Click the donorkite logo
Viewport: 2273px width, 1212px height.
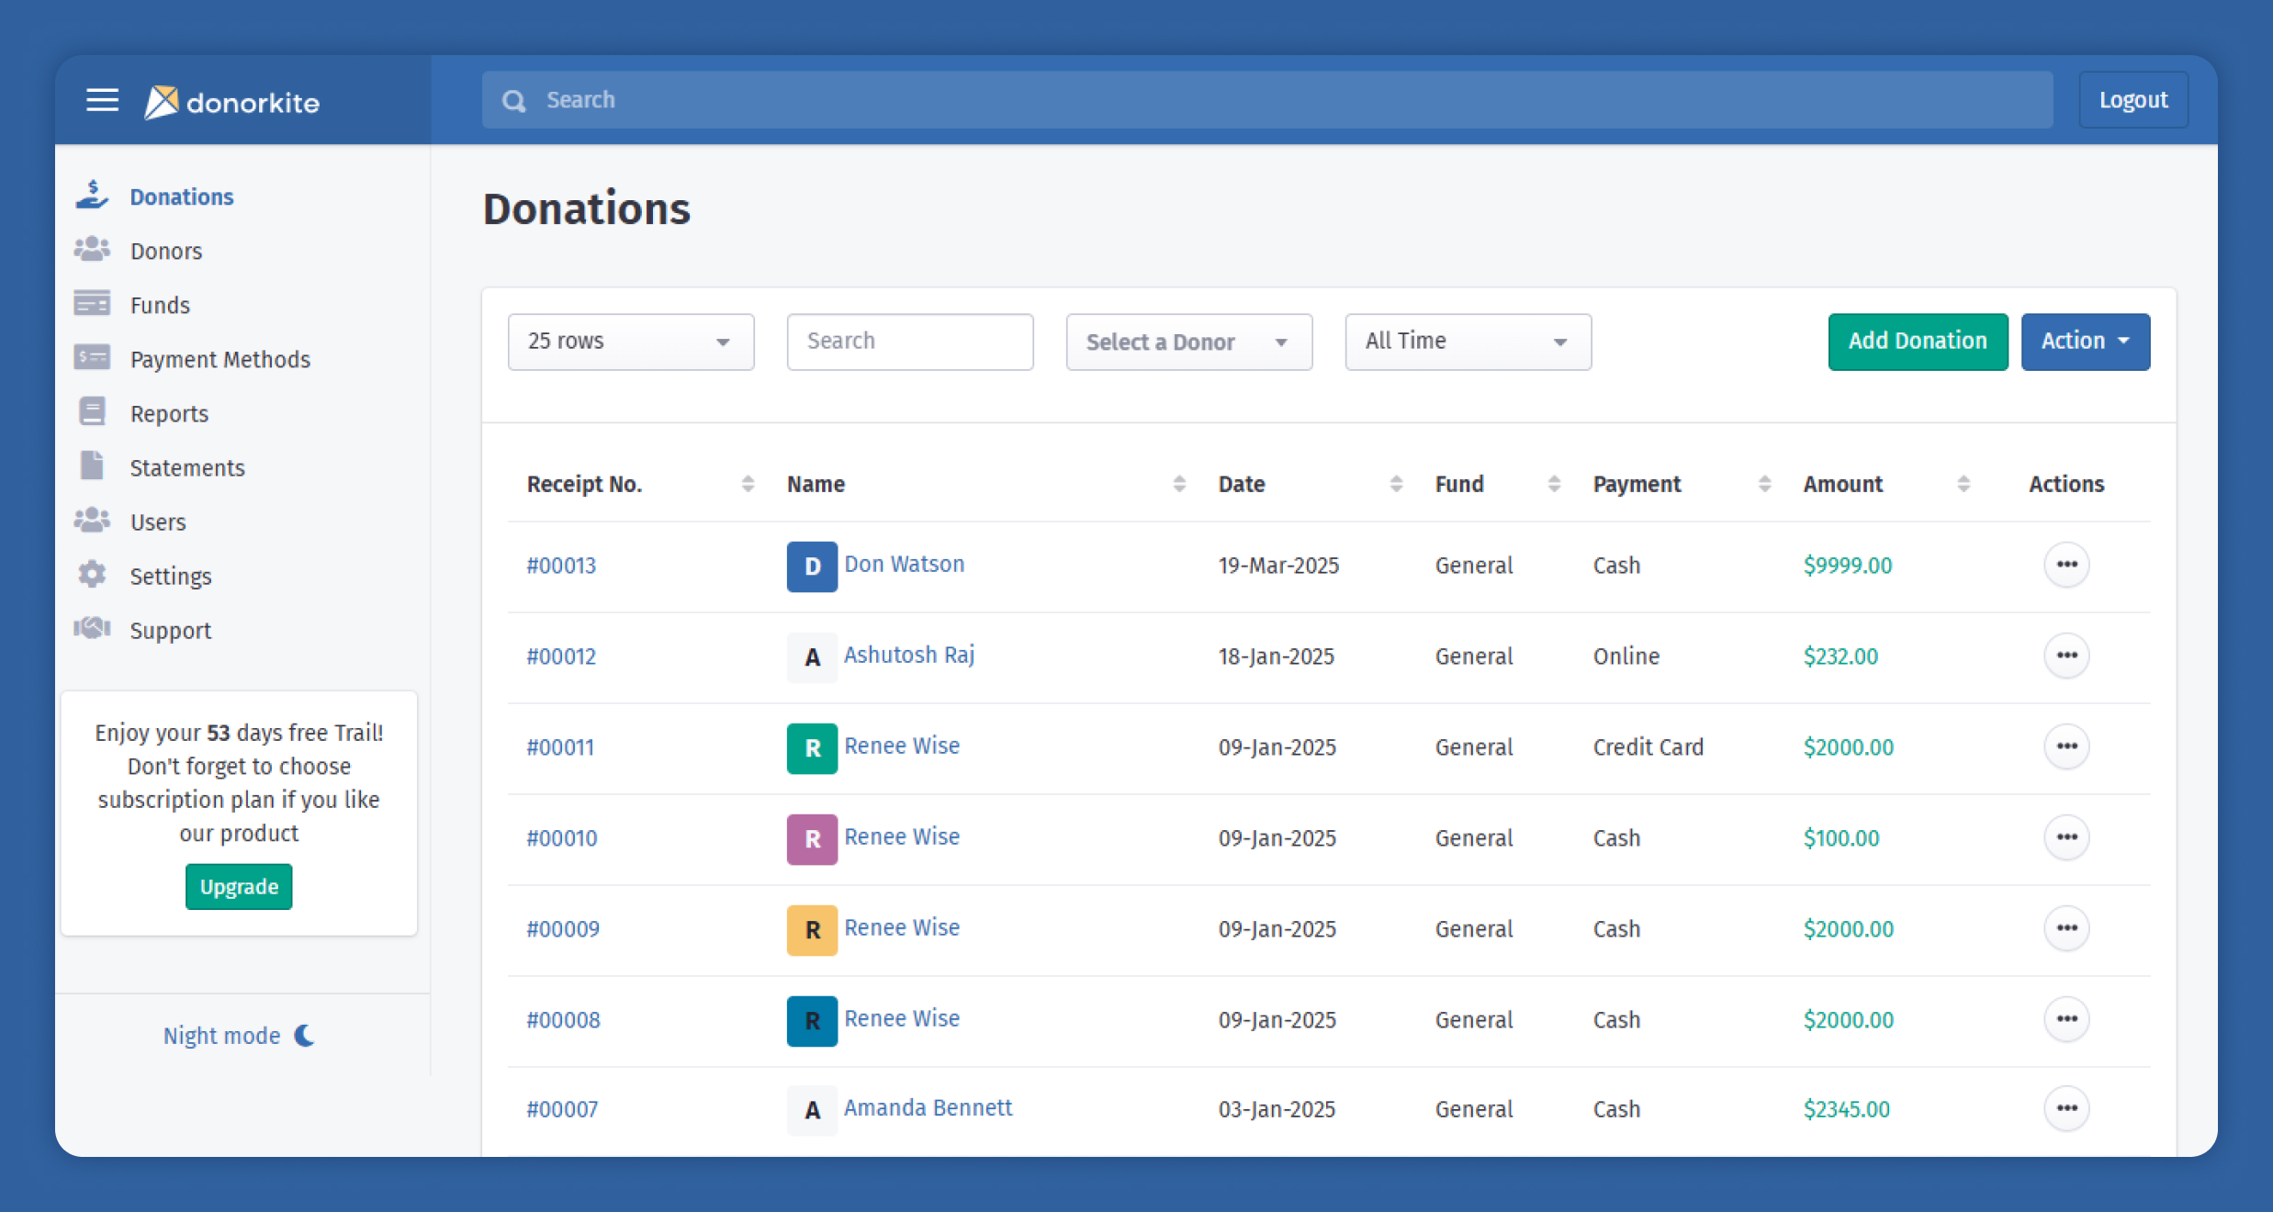[x=232, y=102]
